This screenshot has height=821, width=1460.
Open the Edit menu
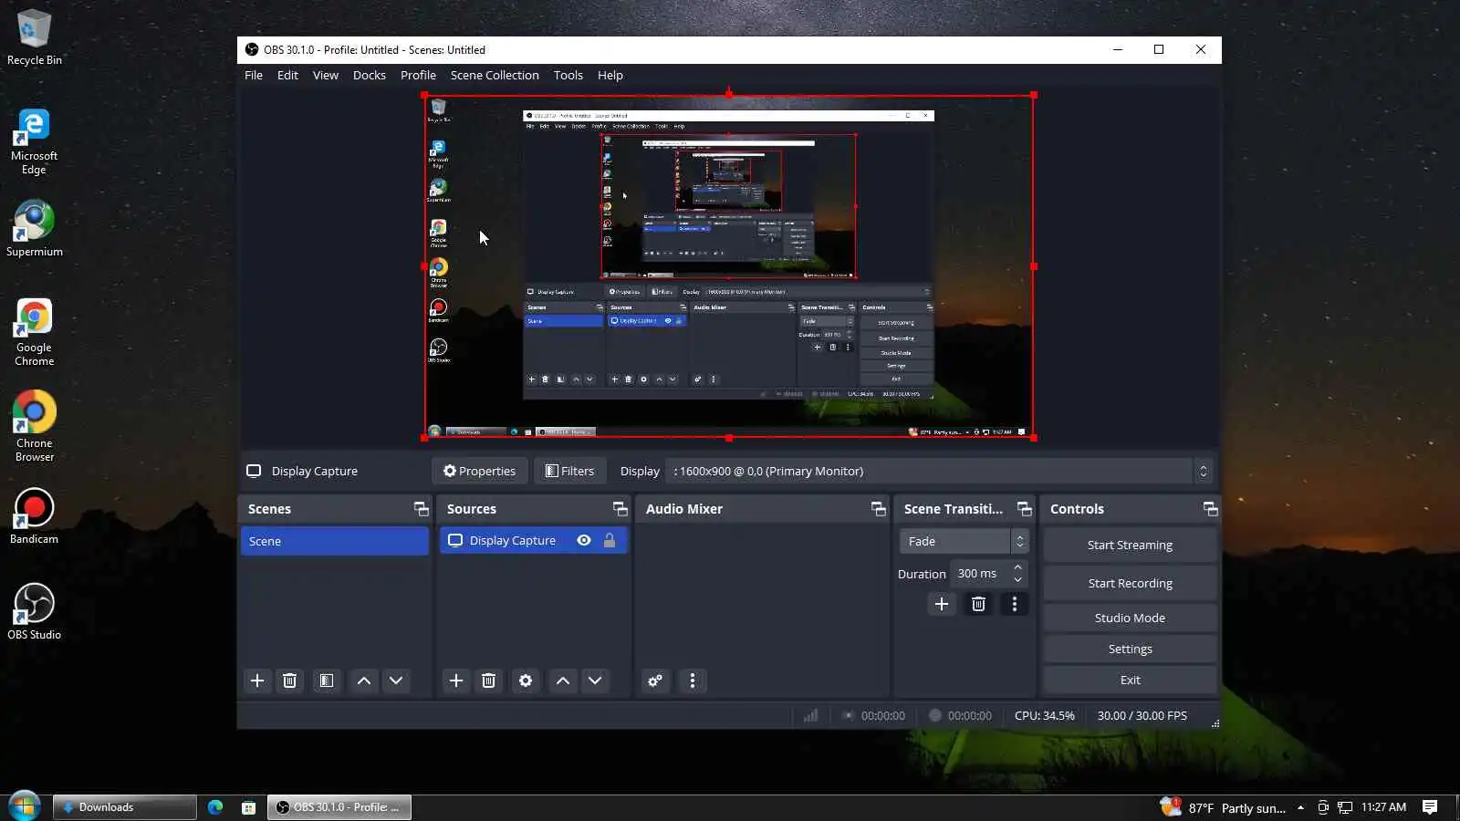click(x=287, y=75)
